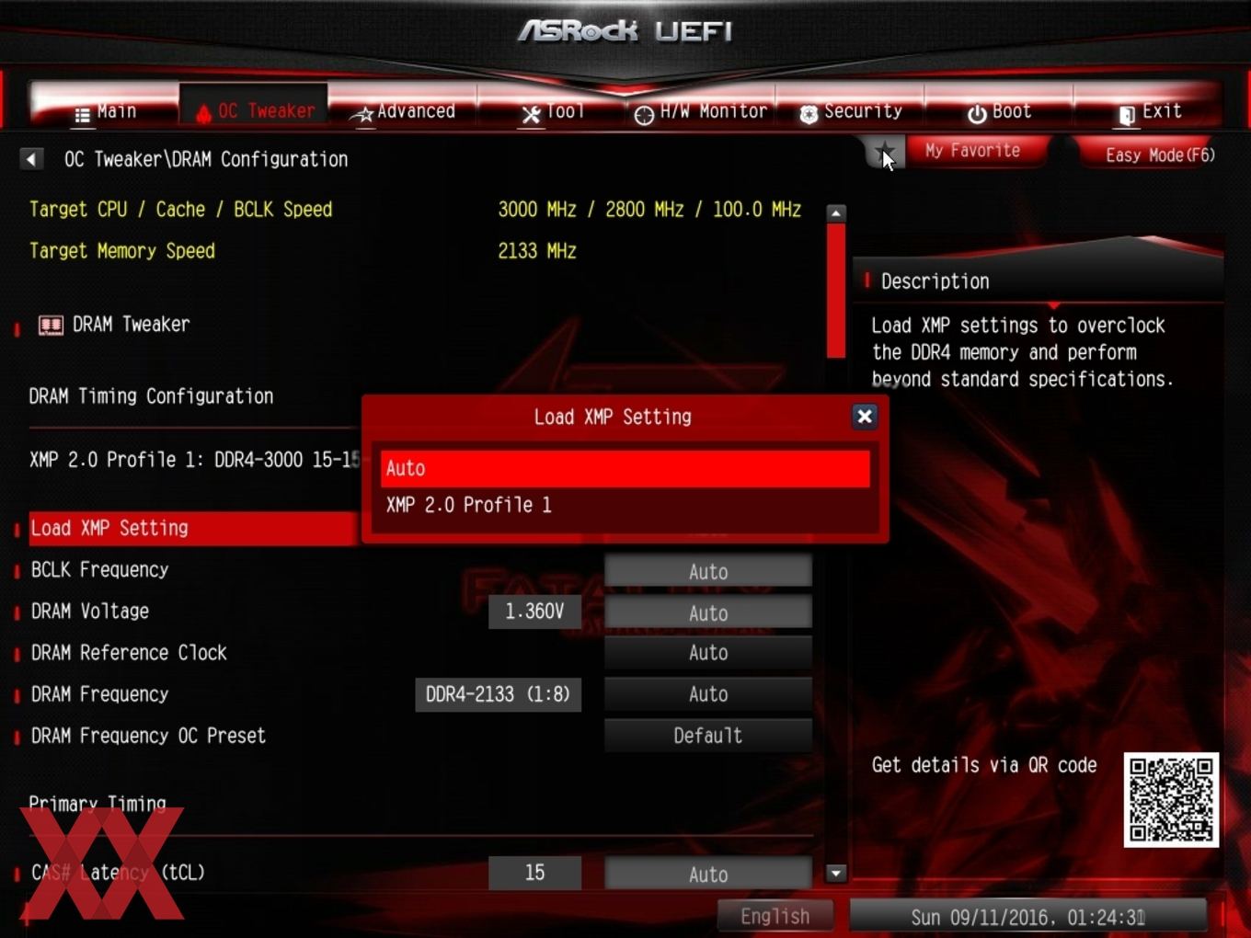1251x938 pixels.
Task: Open DRAM Tweaker memory icon entry
Action: [x=51, y=325]
